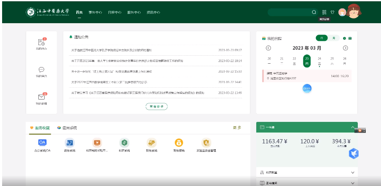This screenshot has height=186, width=381.
Task: Open the 我的邮箱 envelope icon
Action: (42, 97)
